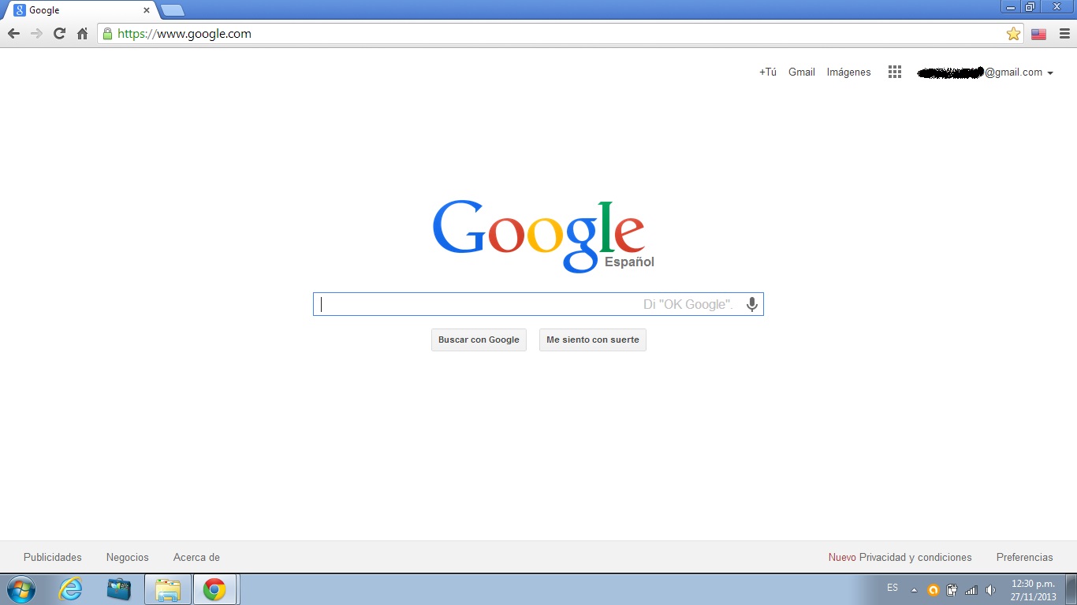Screen dimensions: 1077x605
Task: Open the network signal tray icon
Action: click(x=971, y=589)
